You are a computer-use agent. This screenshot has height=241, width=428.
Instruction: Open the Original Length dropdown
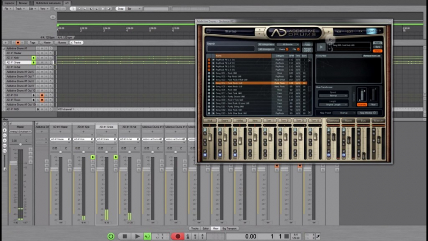(333, 104)
